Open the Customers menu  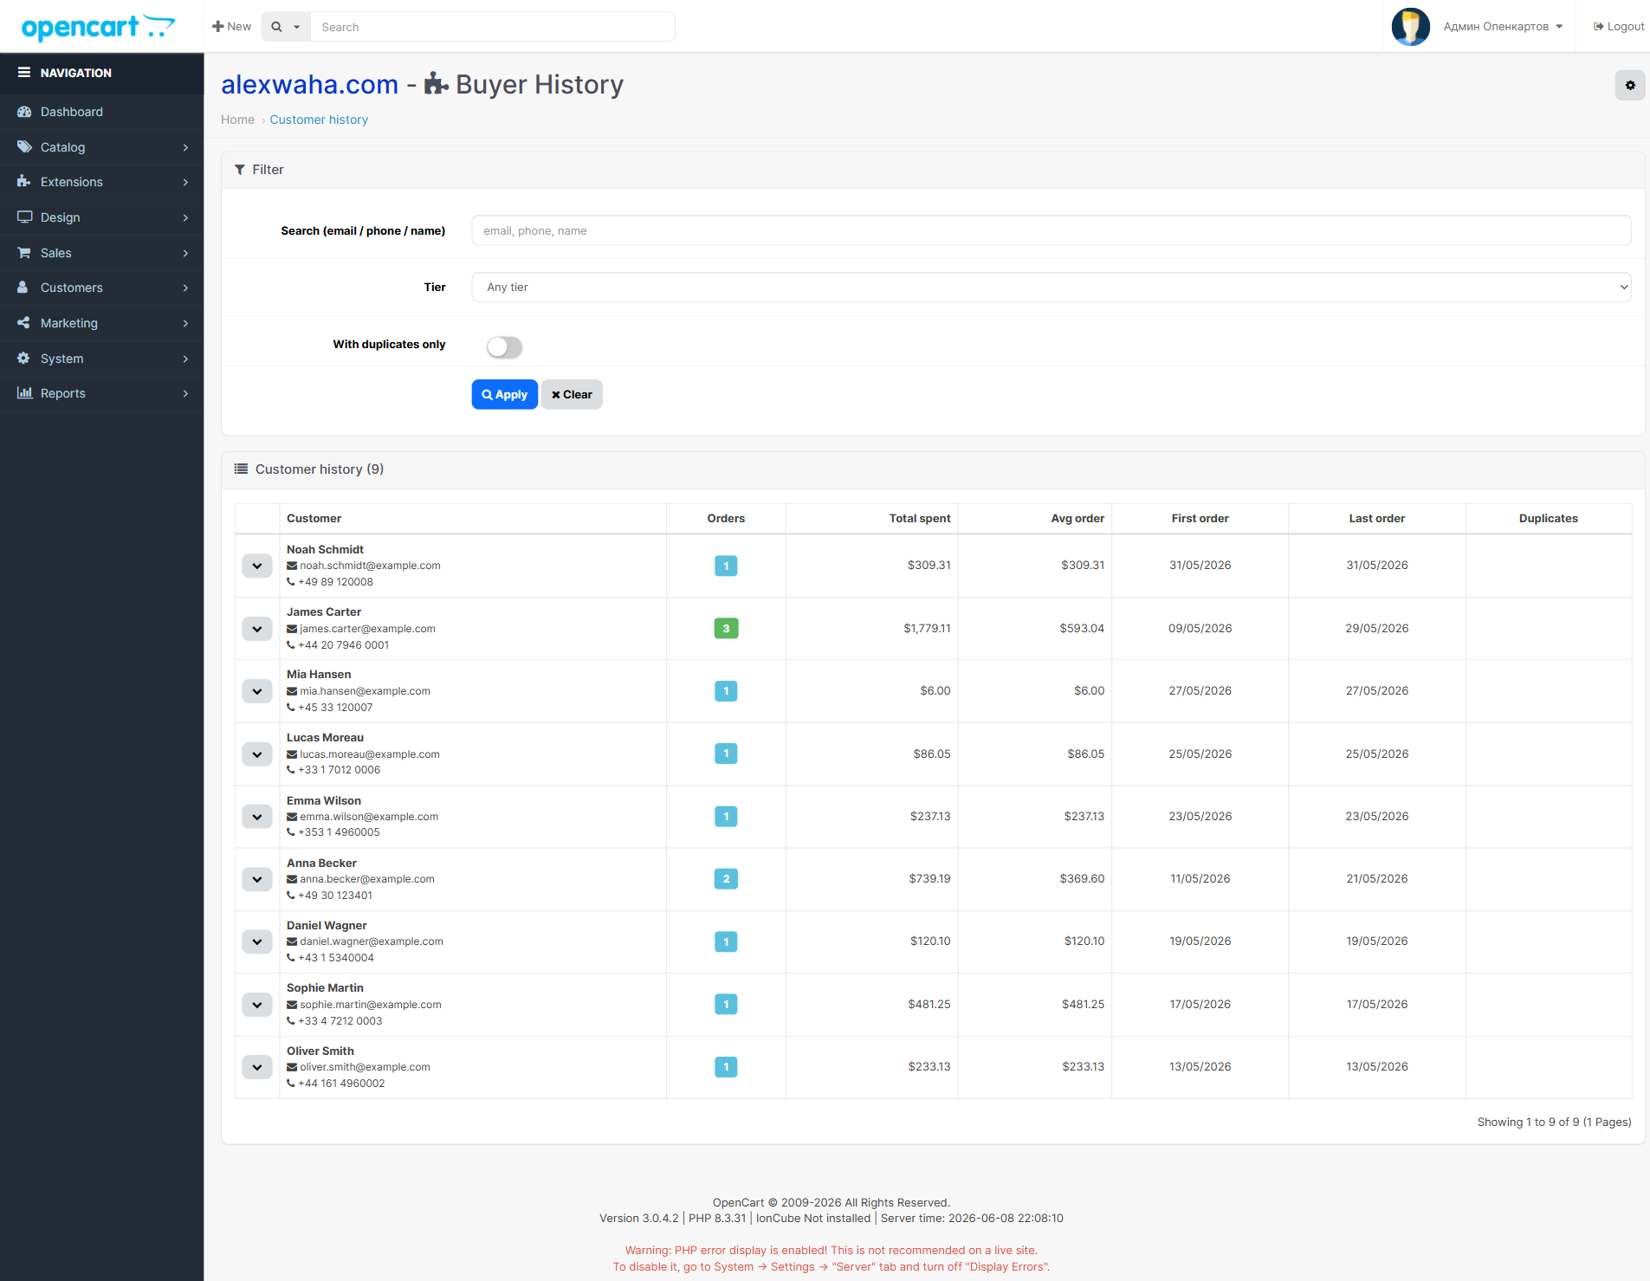pyautogui.click(x=102, y=288)
